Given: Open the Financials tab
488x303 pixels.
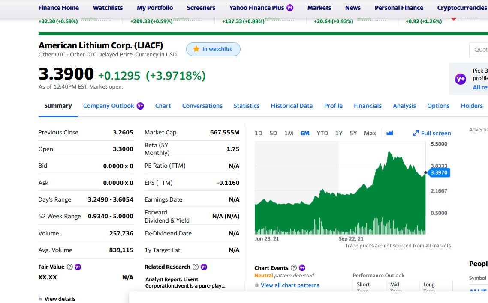Looking at the screenshot, I should pyautogui.click(x=368, y=106).
